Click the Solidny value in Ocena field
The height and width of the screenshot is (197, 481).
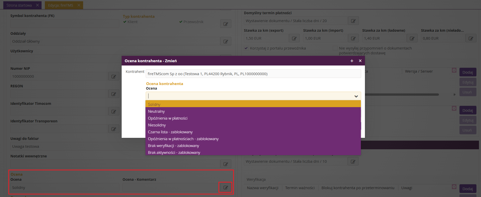tap(65, 188)
